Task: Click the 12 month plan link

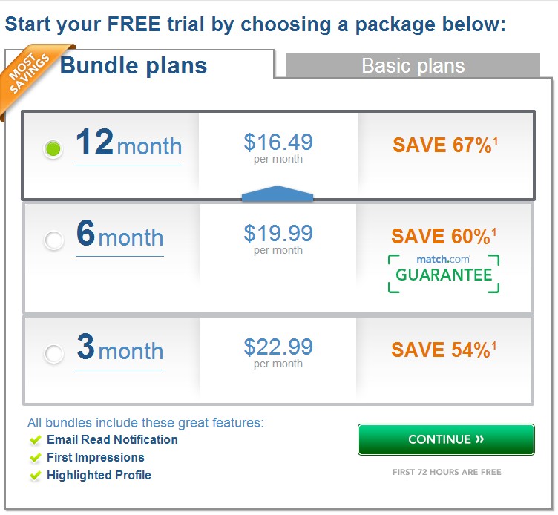Action: 128,143
